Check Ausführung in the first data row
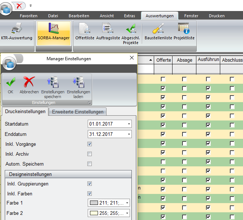This screenshot has width=243, height=220. [208, 79]
